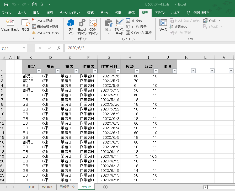The width and height of the screenshot is (235, 191).
Task: Click the insert function fx button
Action: click(58, 48)
